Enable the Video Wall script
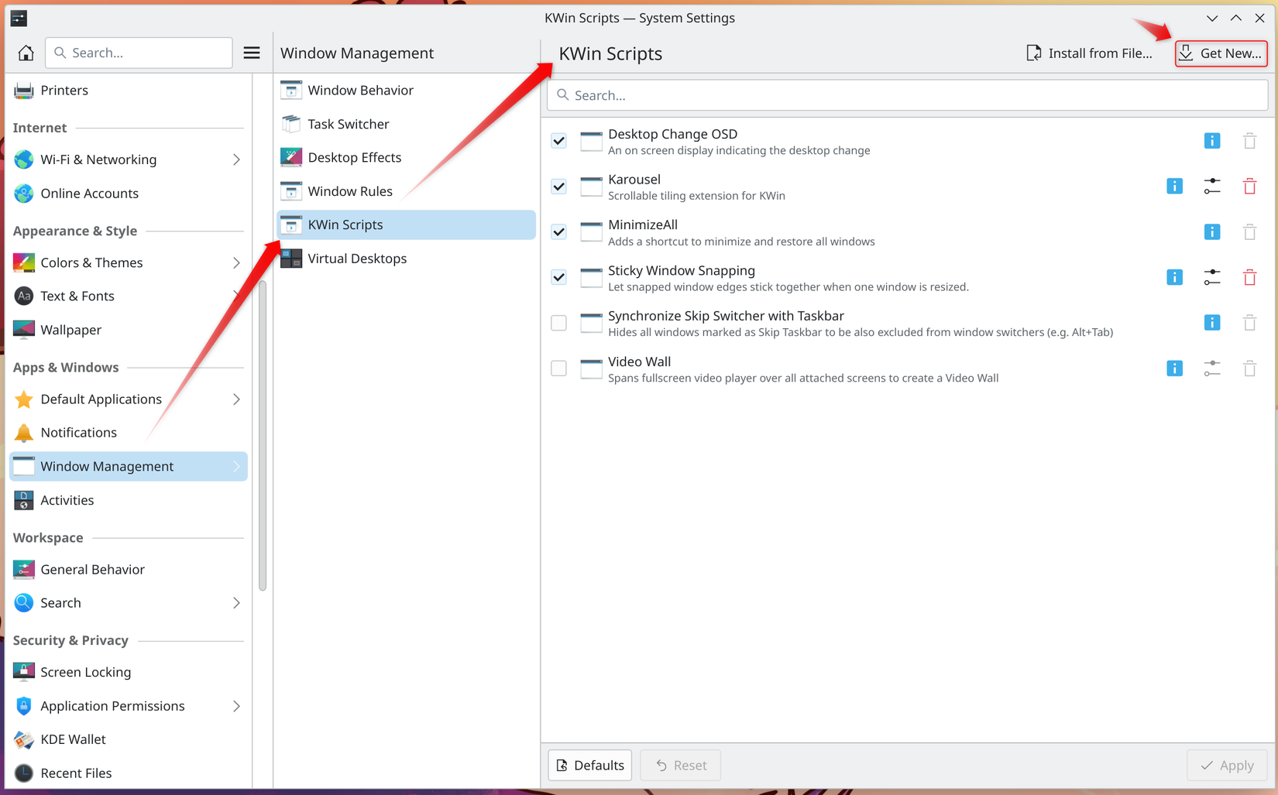The width and height of the screenshot is (1278, 795). tap(558, 368)
